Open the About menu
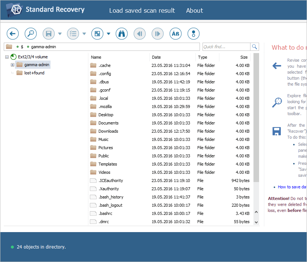The image size is (307, 262). tap(194, 10)
